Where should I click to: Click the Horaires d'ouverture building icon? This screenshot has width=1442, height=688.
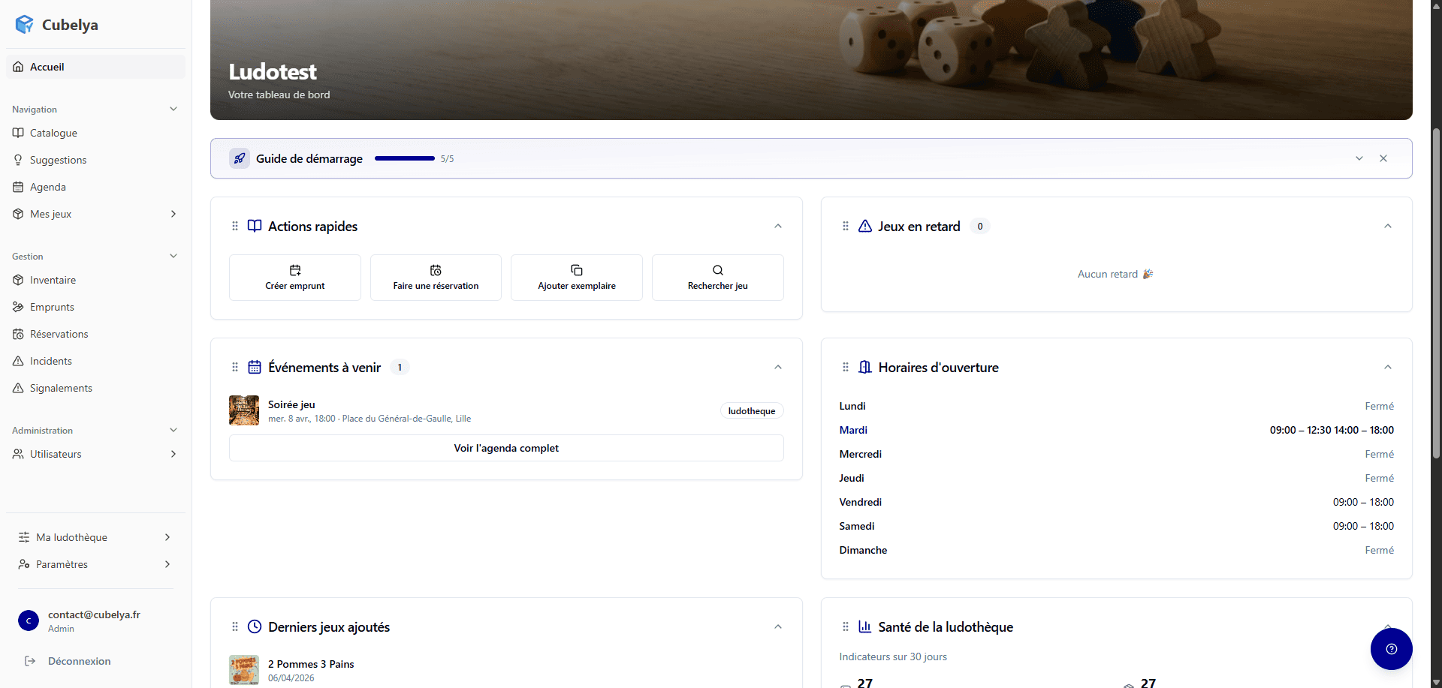865,367
